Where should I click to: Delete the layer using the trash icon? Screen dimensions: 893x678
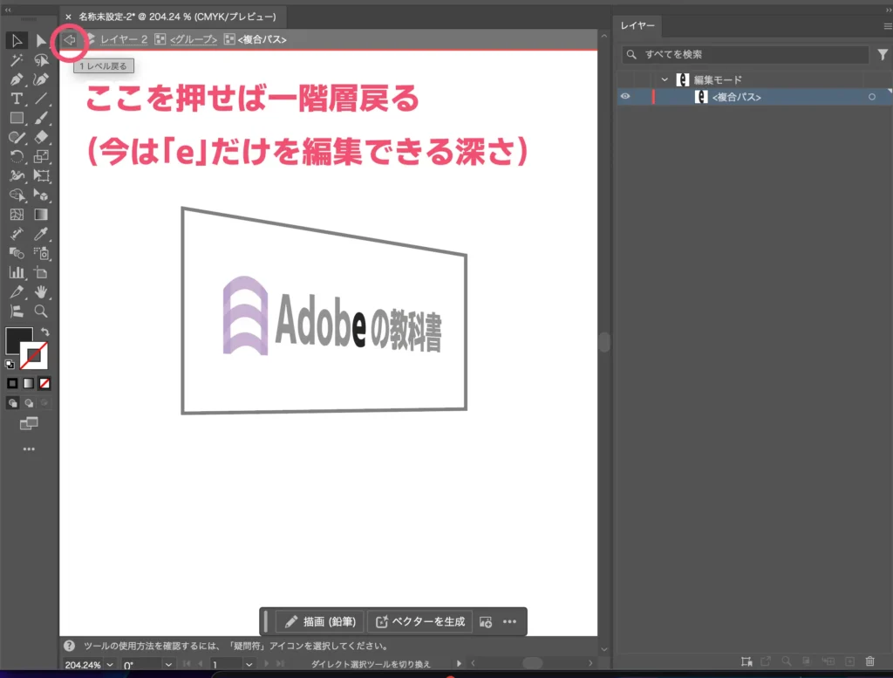(869, 661)
